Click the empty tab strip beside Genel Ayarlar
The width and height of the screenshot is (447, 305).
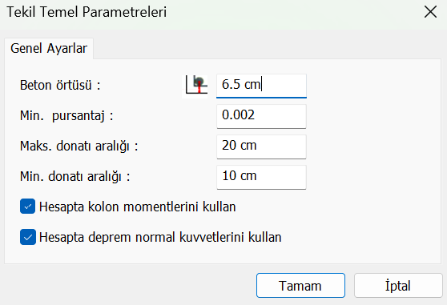(267, 48)
